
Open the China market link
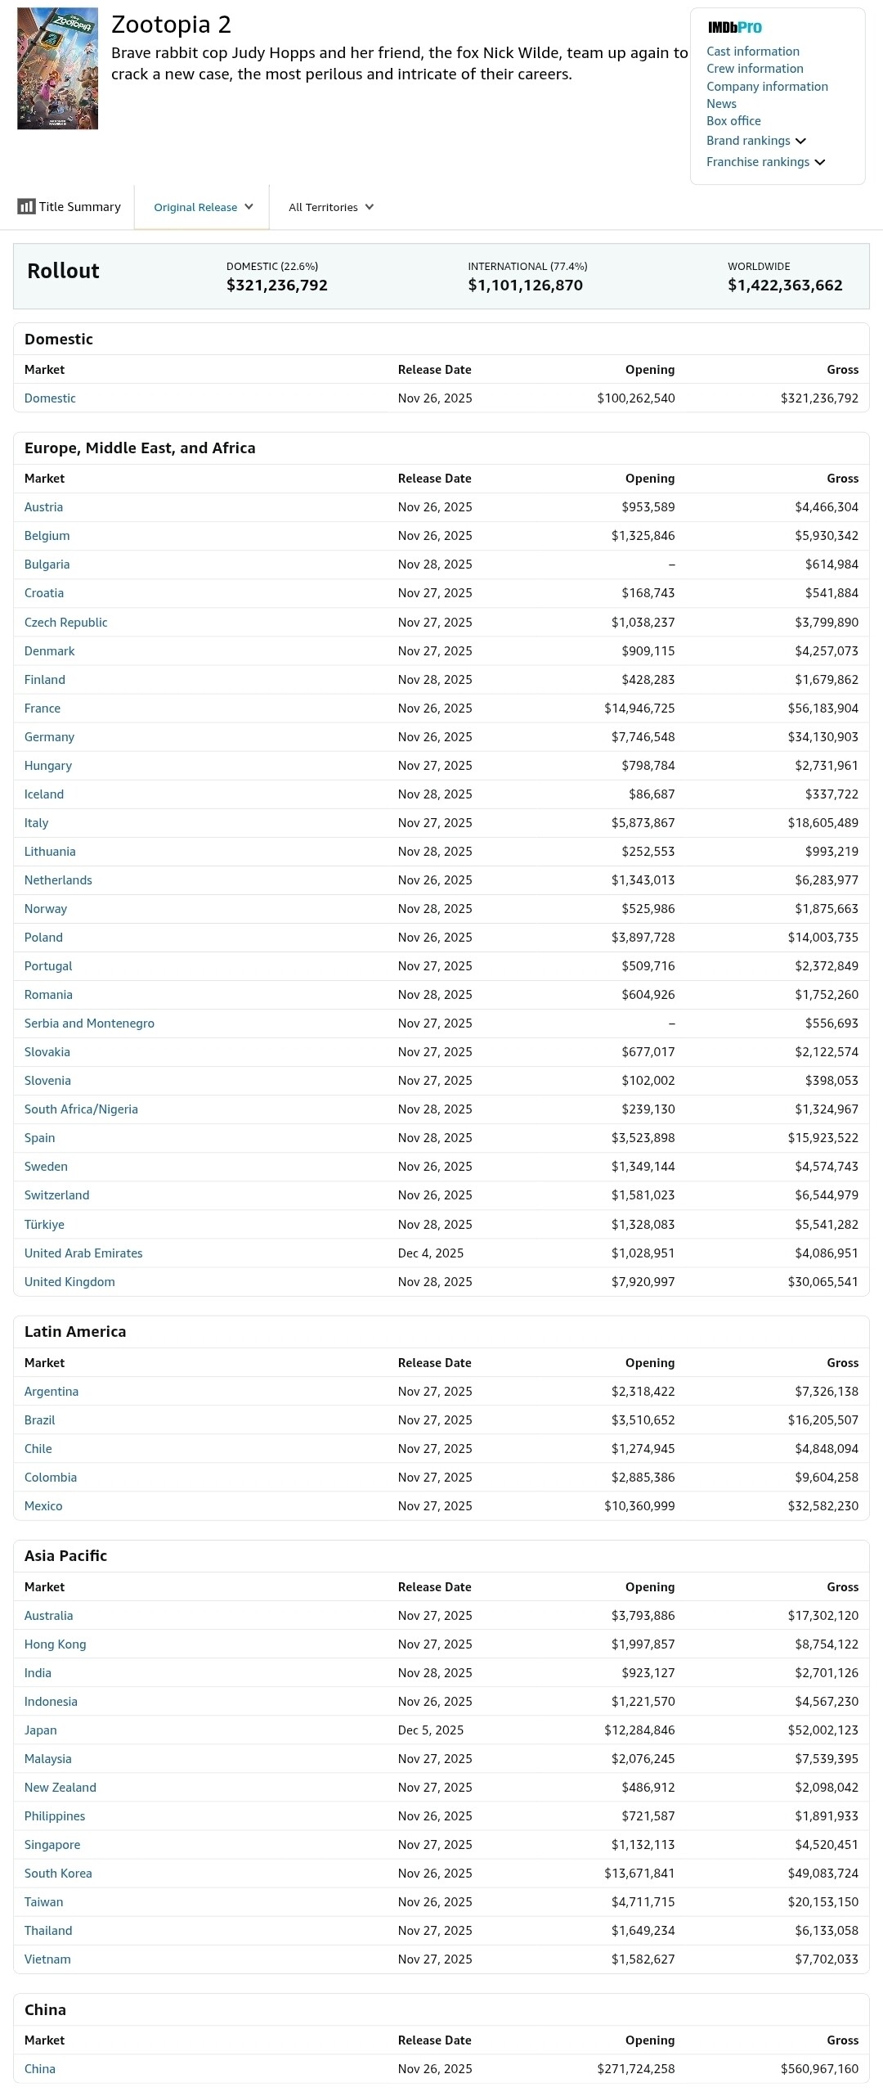coord(40,2069)
